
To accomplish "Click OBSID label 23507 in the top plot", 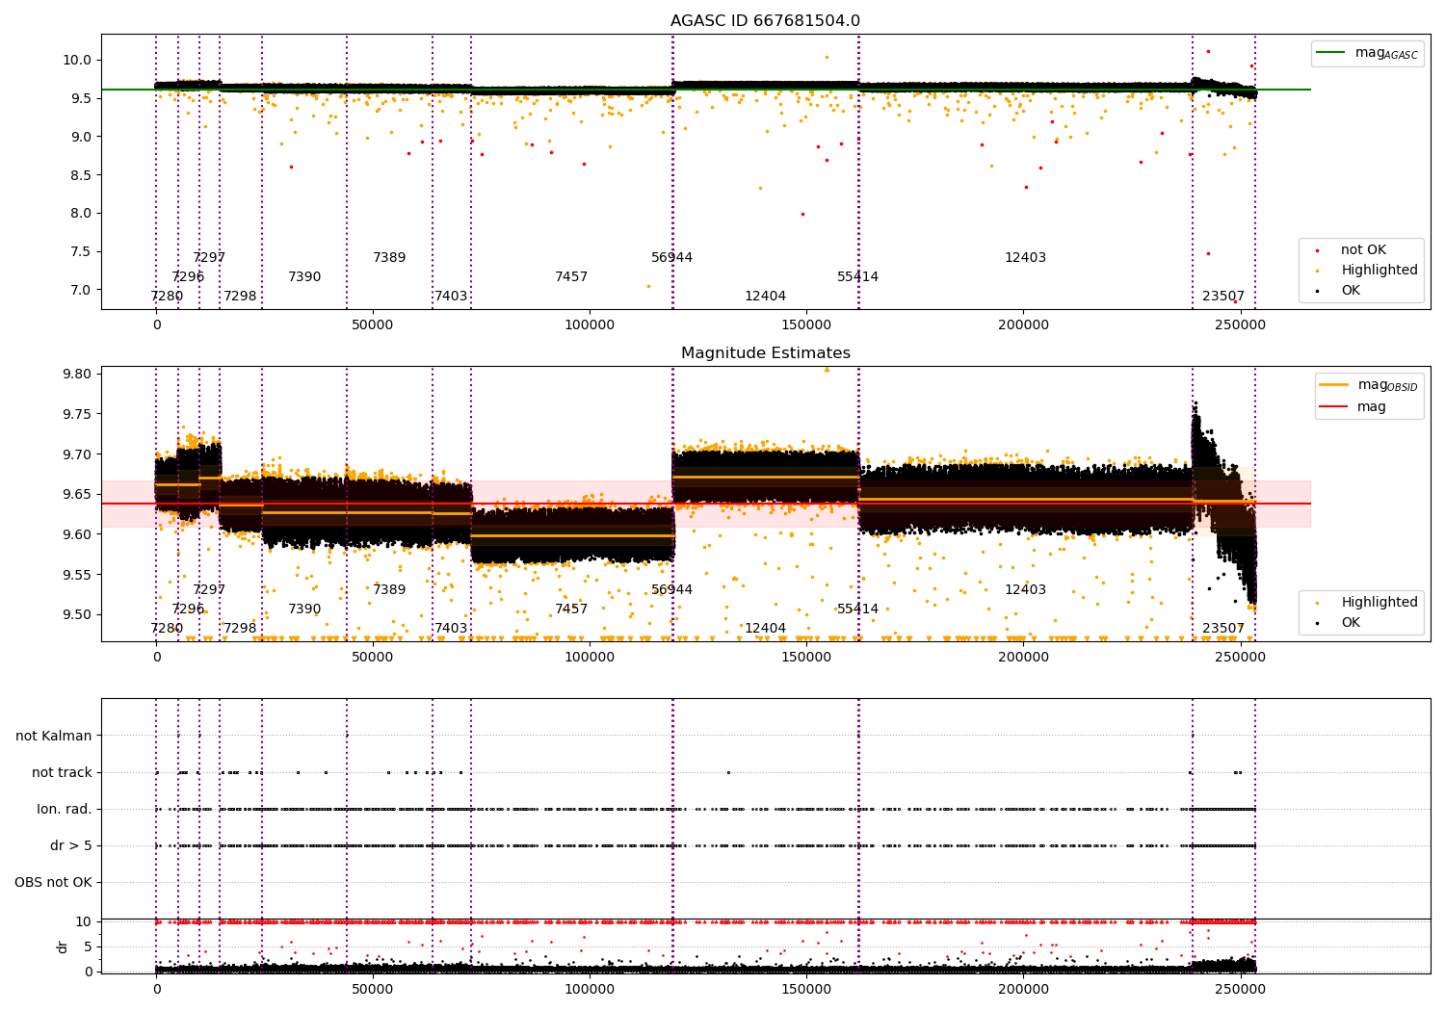I will tap(1223, 297).
